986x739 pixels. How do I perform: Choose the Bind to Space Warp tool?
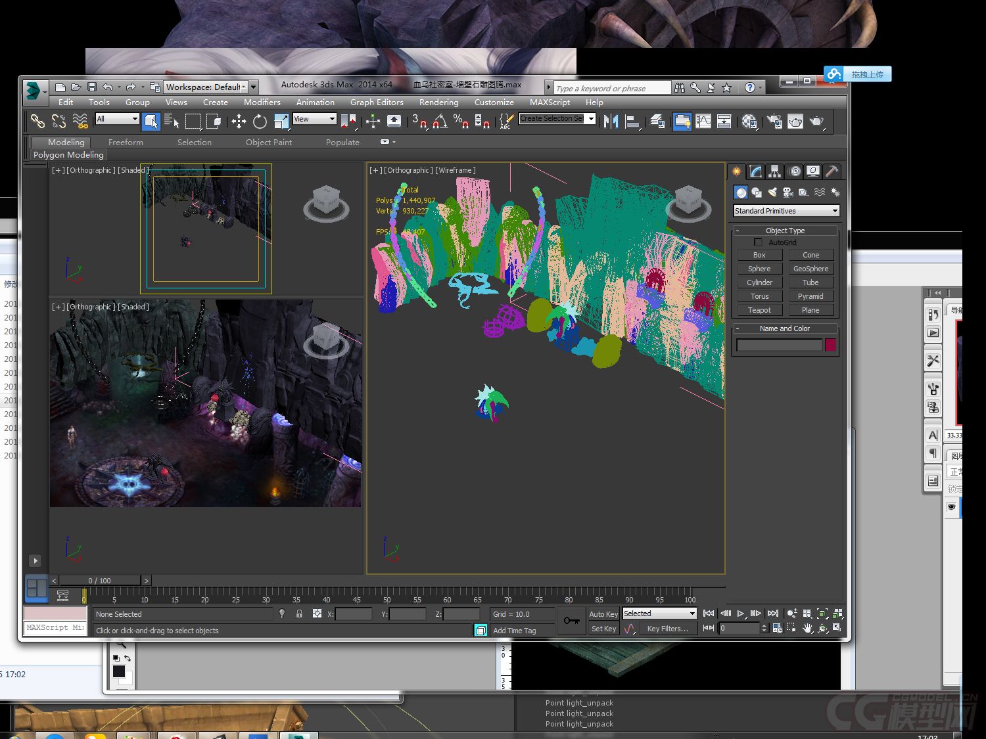[x=80, y=121]
